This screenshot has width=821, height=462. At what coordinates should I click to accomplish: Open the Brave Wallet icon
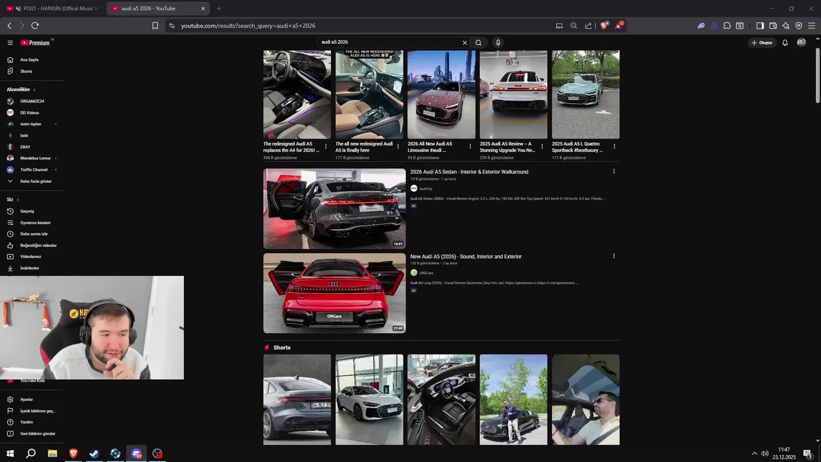773,26
